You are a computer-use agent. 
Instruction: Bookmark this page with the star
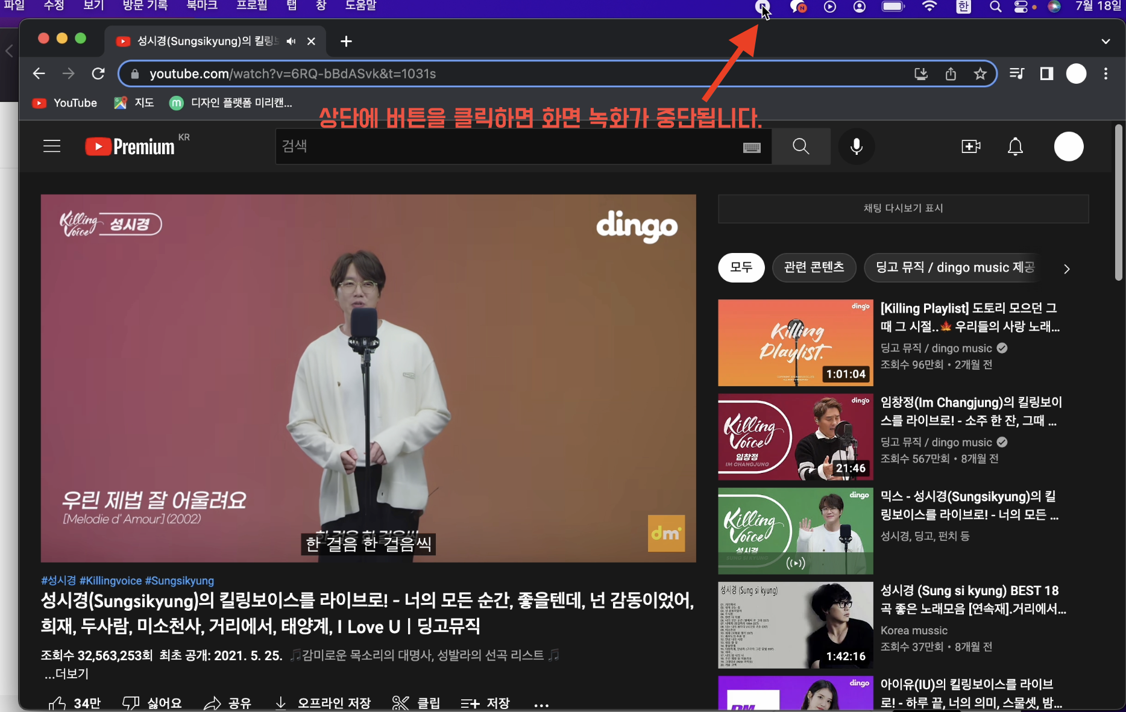[980, 73]
